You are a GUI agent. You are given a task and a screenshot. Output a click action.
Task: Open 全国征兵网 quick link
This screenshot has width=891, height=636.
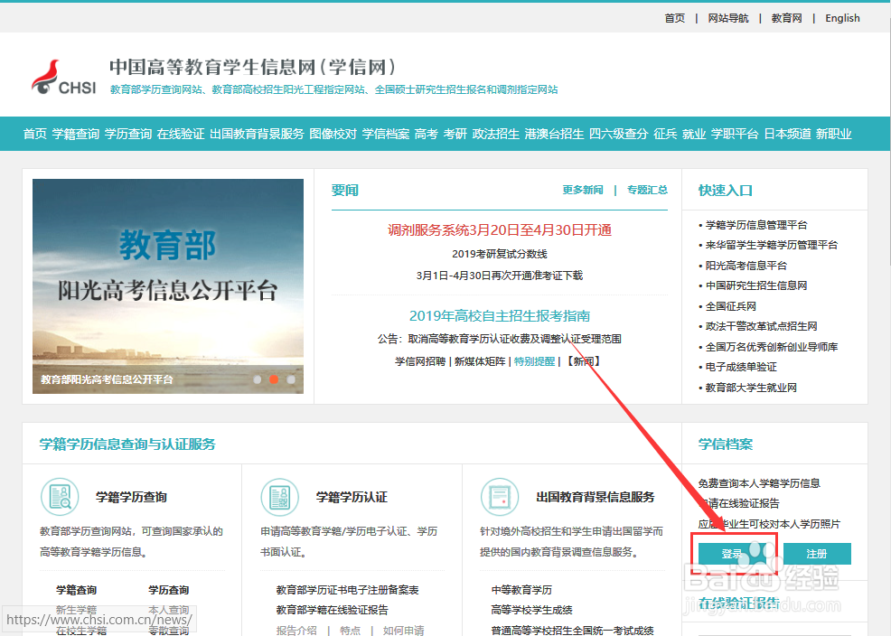click(x=730, y=306)
